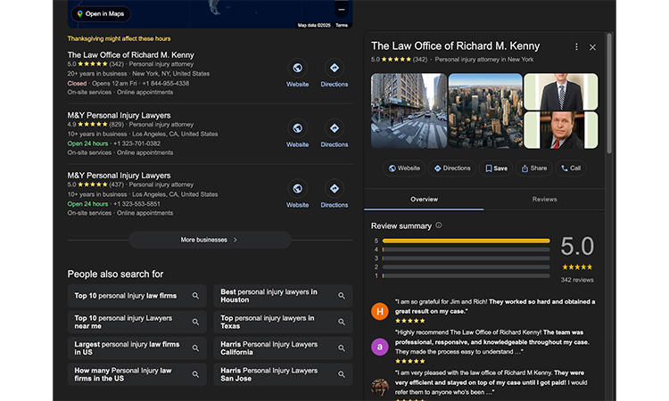Click the Open in Maps button
Screen dimensions: 669x401
point(101,14)
